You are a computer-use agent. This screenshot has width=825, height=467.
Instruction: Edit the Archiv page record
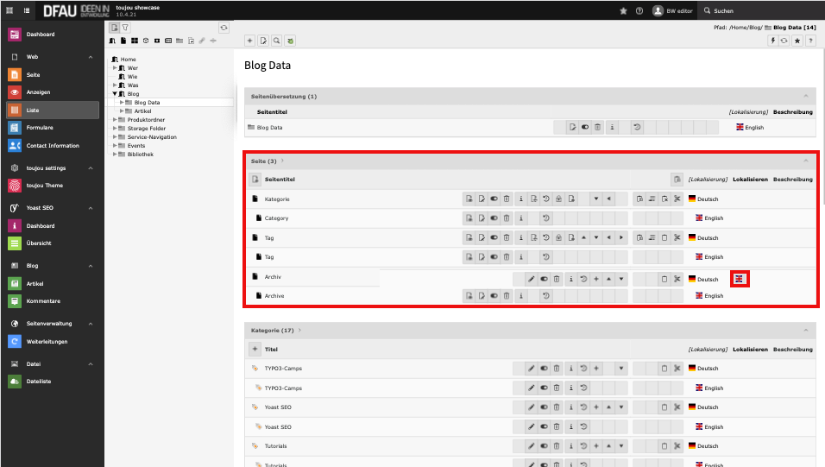(x=531, y=279)
